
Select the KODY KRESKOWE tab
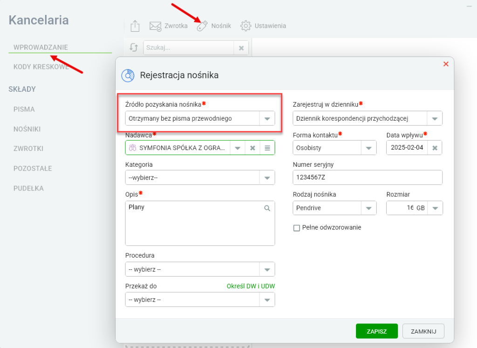coord(41,67)
